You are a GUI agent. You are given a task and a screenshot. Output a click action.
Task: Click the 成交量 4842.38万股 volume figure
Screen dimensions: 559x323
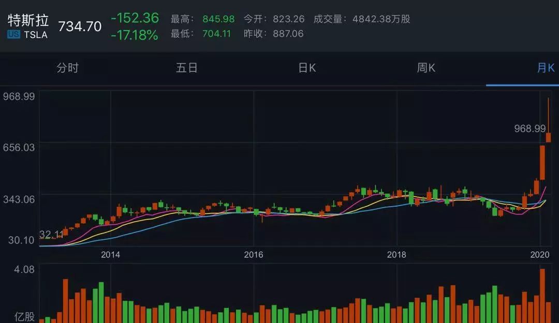(x=381, y=19)
